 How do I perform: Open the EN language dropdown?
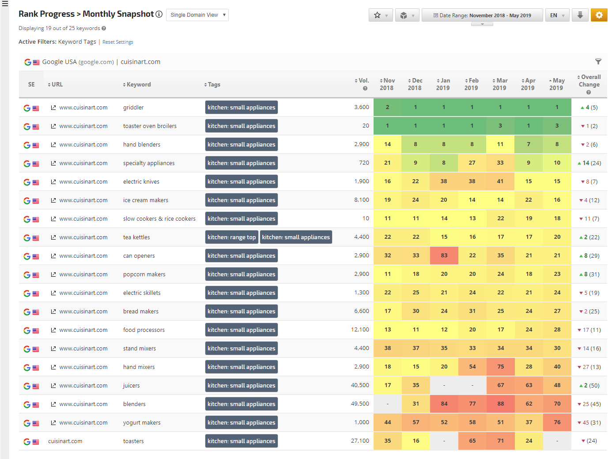(557, 15)
